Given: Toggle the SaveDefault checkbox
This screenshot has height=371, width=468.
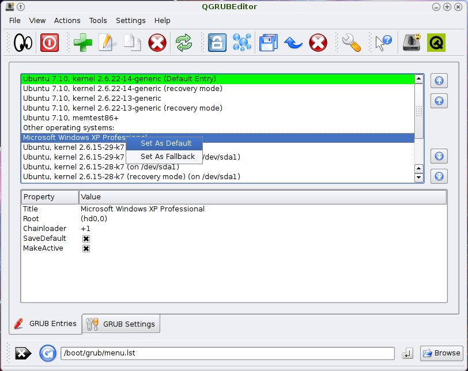Looking at the screenshot, I should [86, 238].
